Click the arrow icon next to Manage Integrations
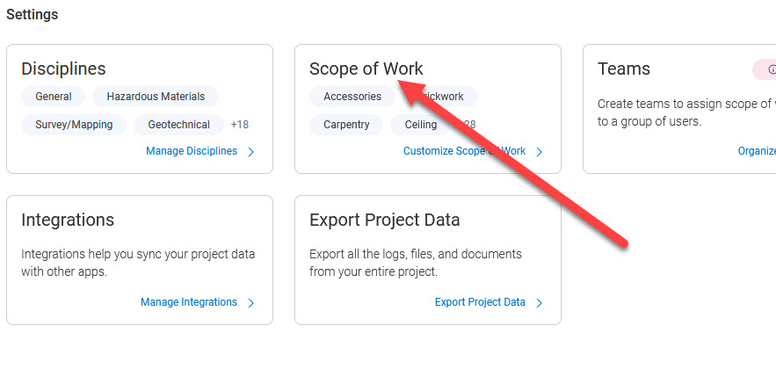This screenshot has height=369, width=776. tap(251, 303)
